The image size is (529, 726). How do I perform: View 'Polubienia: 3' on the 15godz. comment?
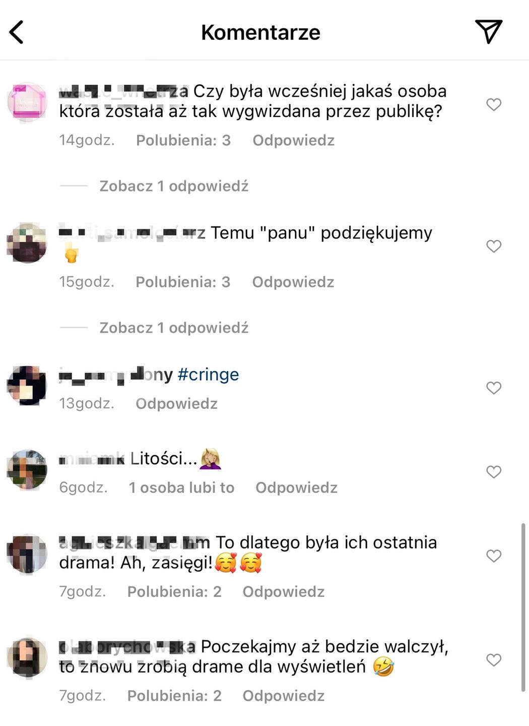tap(183, 282)
